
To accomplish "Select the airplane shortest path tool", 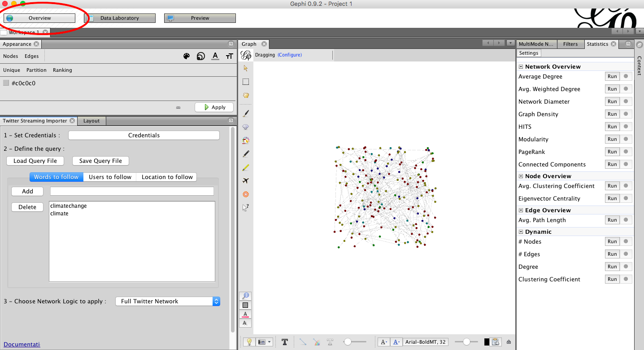I will pyautogui.click(x=246, y=181).
